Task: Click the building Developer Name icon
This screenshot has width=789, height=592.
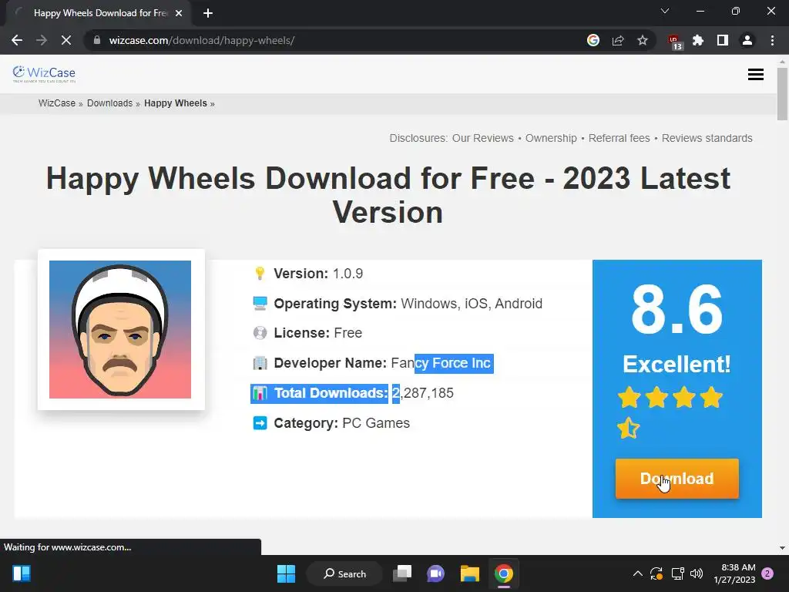Action: (260, 363)
